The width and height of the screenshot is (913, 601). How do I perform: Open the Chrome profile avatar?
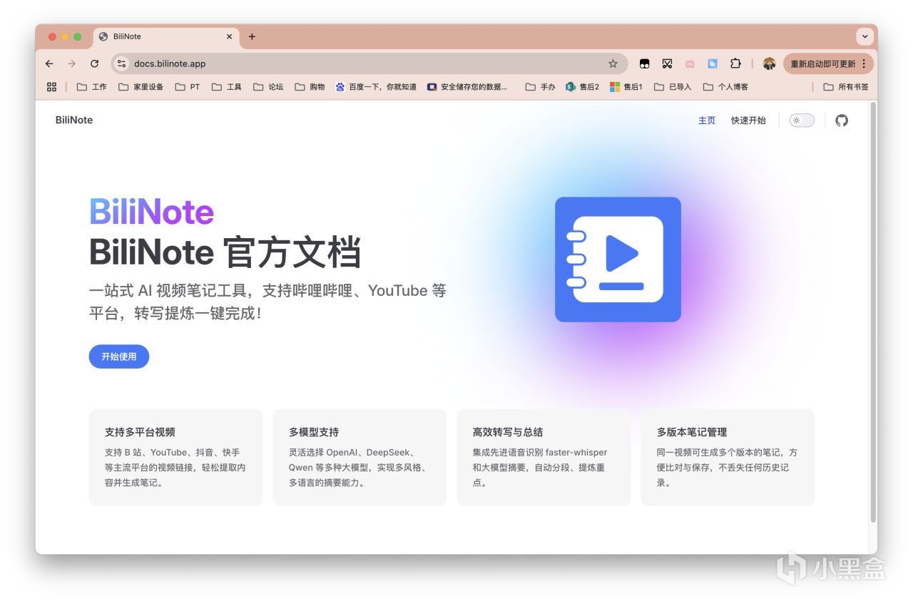pos(769,63)
